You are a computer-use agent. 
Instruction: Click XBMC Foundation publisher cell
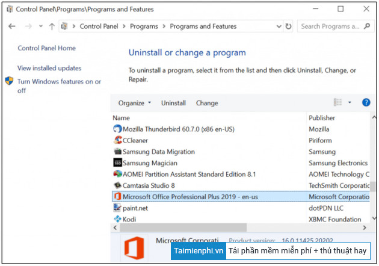click(x=334, y=219)
